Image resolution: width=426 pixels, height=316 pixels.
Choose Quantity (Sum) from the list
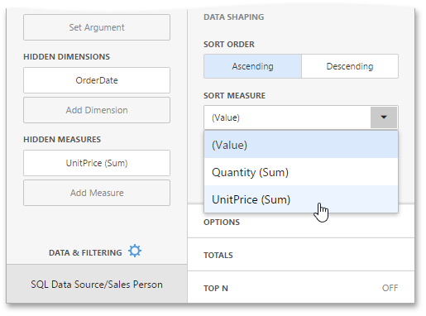[x=301, y=172]
